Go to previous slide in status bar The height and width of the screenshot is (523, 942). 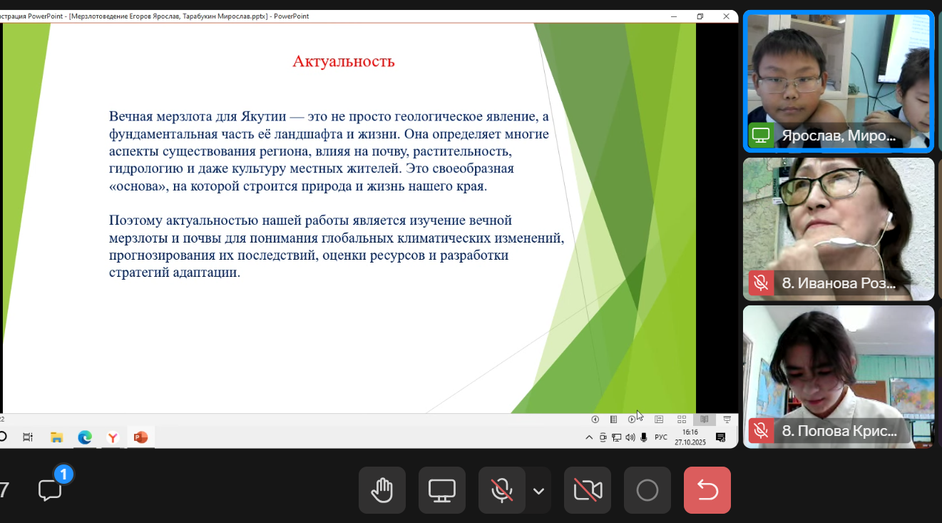pyautogui.click(x=595, y=420)
